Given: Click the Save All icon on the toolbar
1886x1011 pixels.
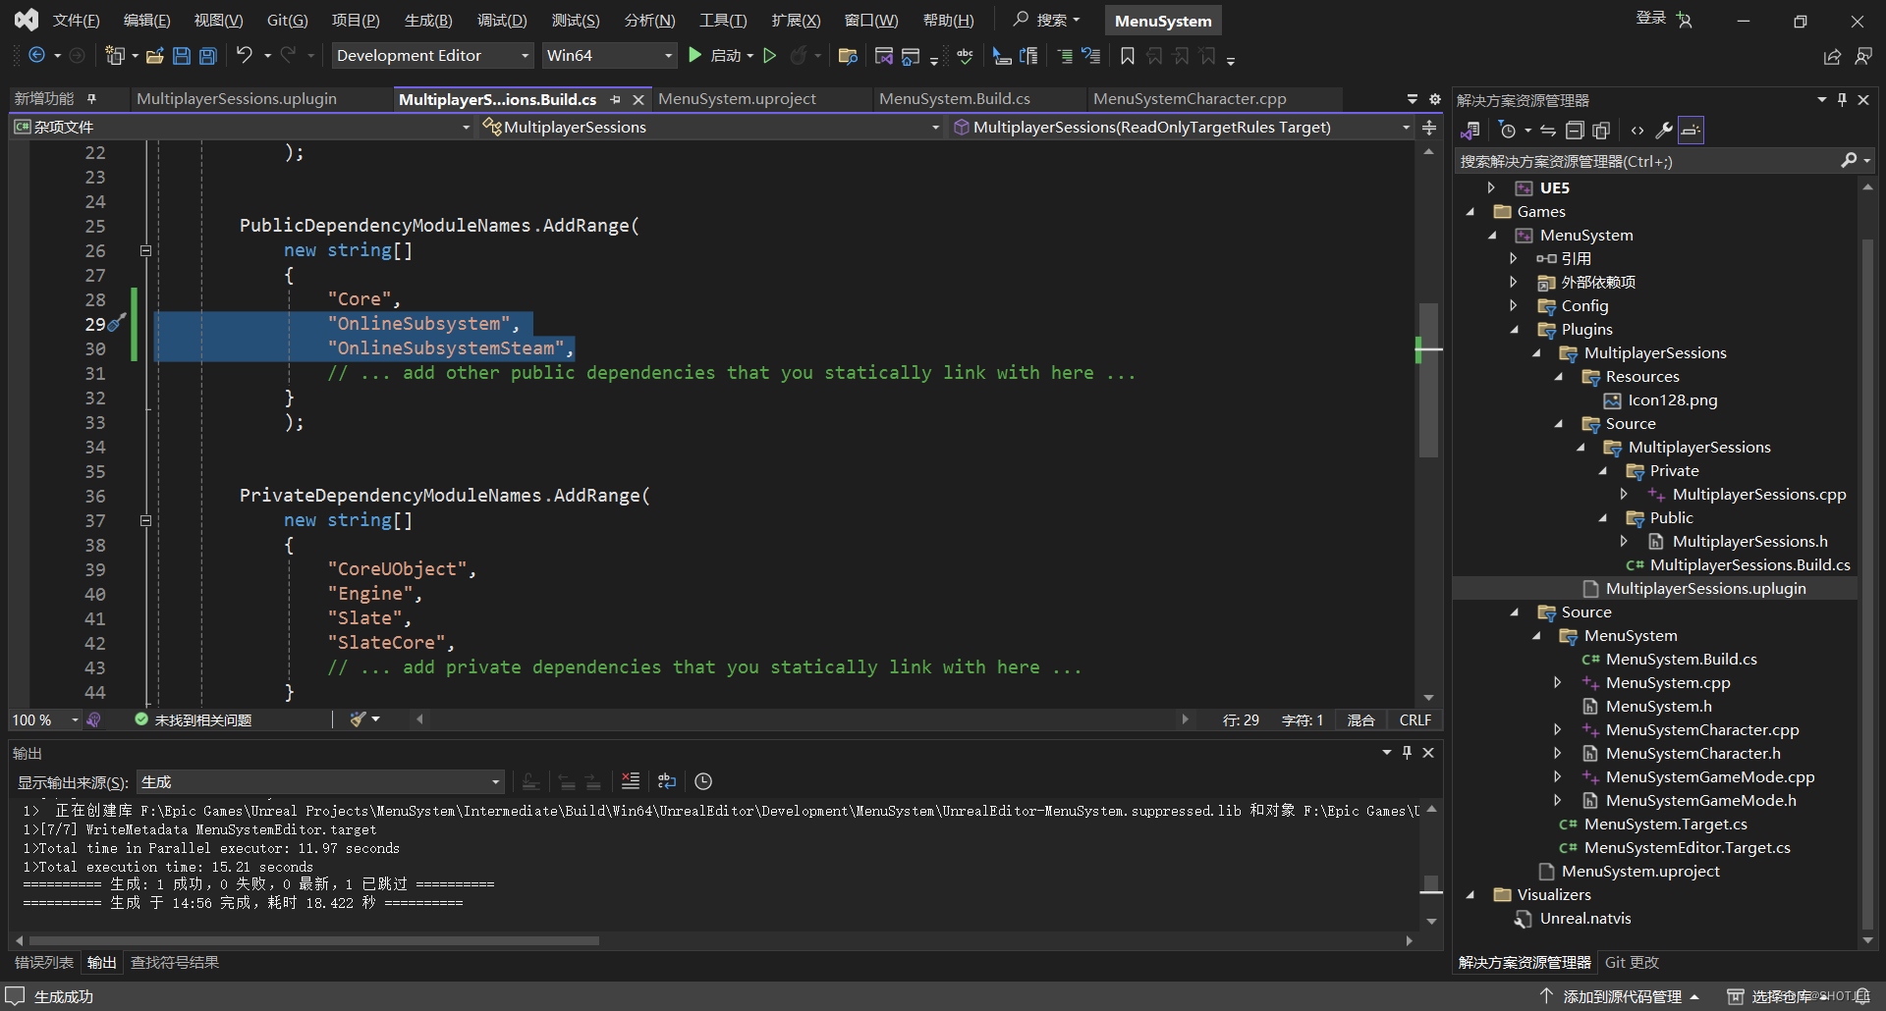Looking at the screenshot, I should [207, 55].
